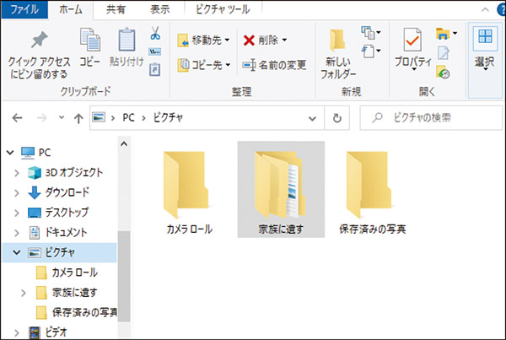The image size is (506, 340).
Task: Switch to the 共有 ribbon tab
Action: (117, 10)
